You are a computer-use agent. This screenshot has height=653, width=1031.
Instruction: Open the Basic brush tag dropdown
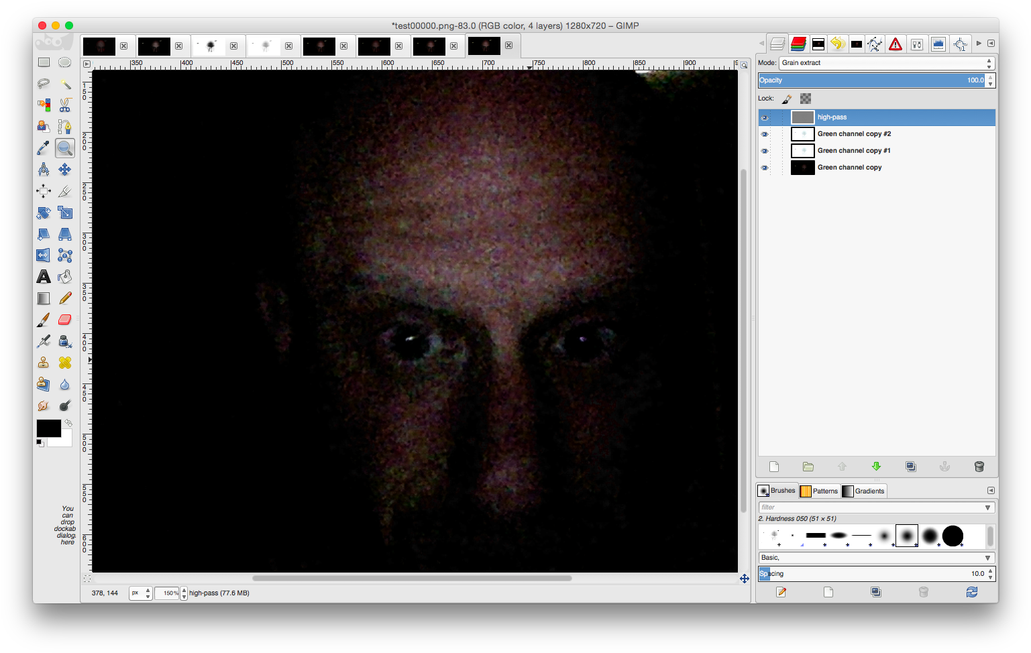pyautogui.click(x=987, y=558)
